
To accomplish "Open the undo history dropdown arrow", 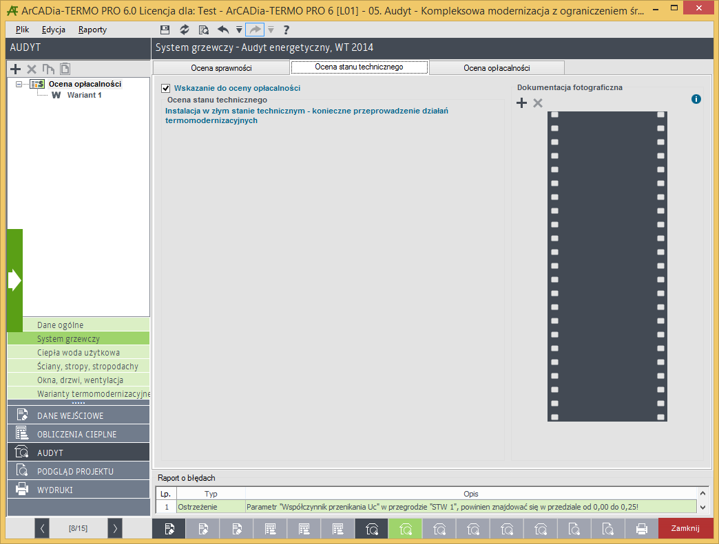I will click(x=239, y=30).
